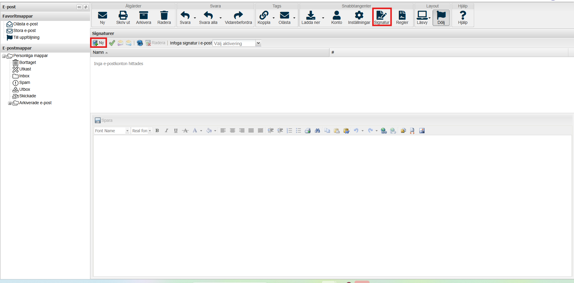Select the Skickade folder
The image size is (574, 283).
pyautogui.click(x=28, y=96)
